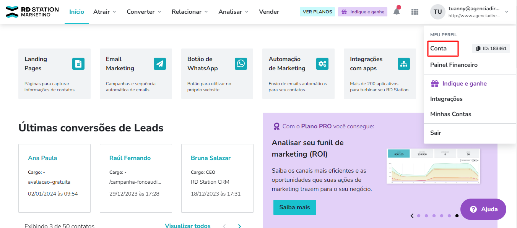This screenshot has height=228, width=517.
Task: Go to the Início tab
Action: coord(76,12)
